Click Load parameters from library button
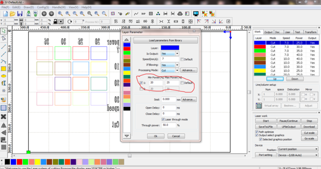Image resolution: width=321 pixels, height=169 pixels. pyautogui.click(x=165, y=40)
